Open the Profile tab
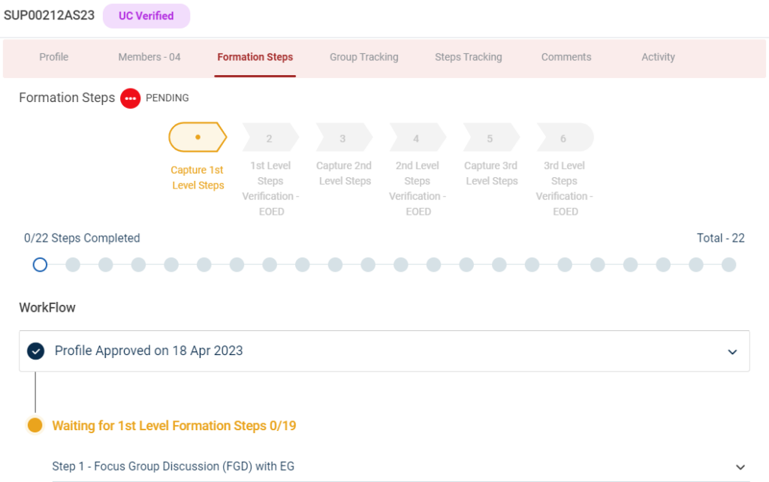Viewport: 769px width, 482px height. tap(54, 57)
